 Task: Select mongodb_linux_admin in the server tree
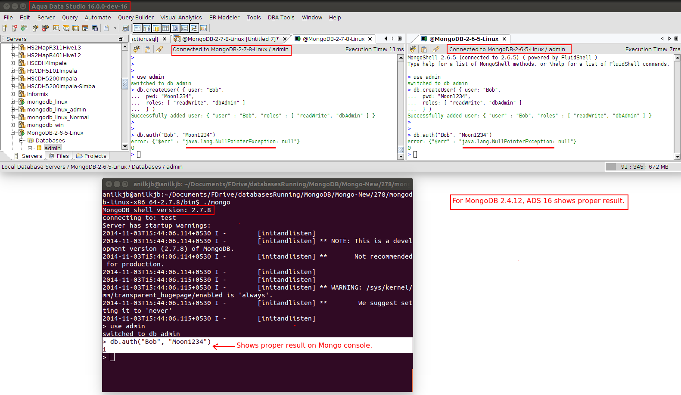(x=56, y=110)
